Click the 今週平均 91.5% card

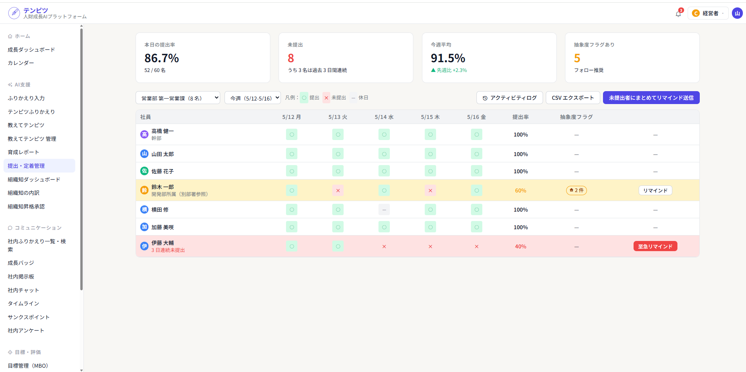click(x=489, y=58)
